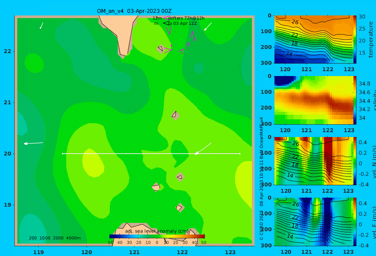The width and height of the screenshot is (376, 256).
Task: Click the vel. N (m/s) colorbar
Action: point(355,161)
